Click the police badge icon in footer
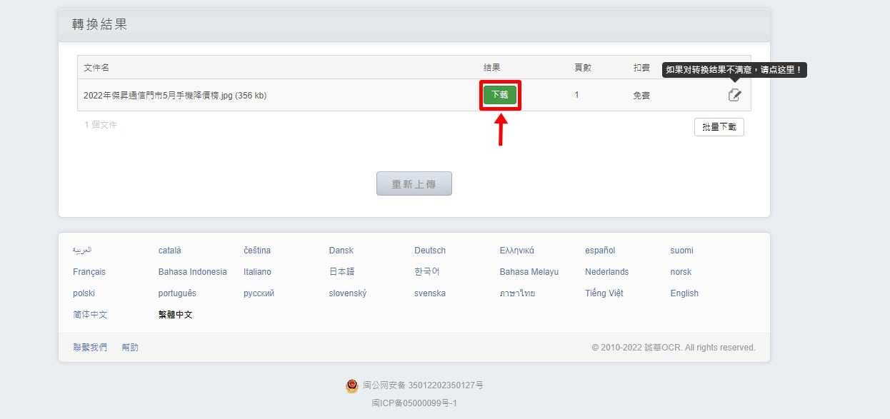Screen dimensions: 890x419 point(351,386)
